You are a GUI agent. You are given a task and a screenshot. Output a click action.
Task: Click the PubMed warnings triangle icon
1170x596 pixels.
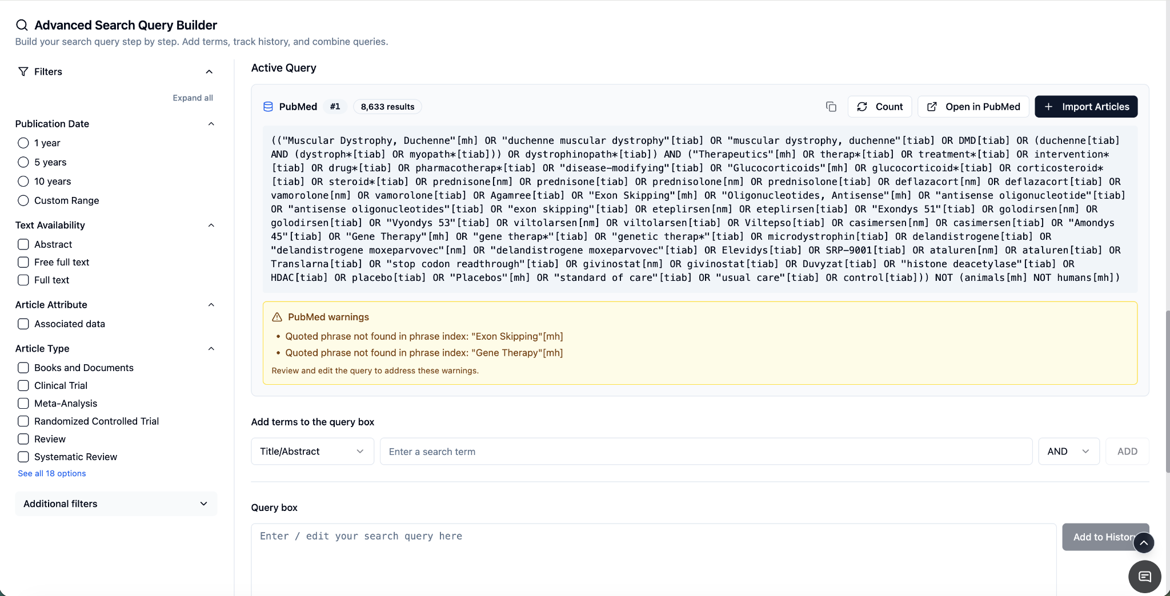277,317
